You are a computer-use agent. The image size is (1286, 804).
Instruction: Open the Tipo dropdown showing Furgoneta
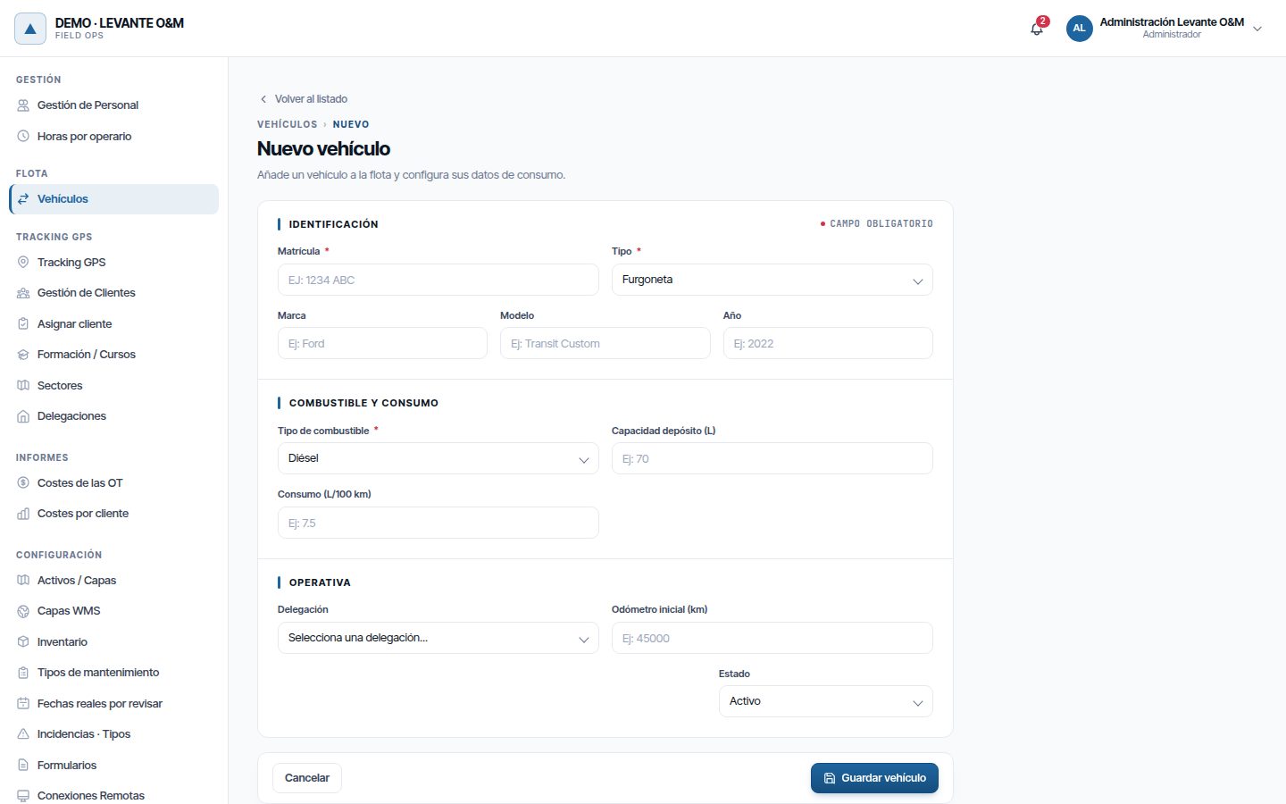tap(772, 280)
